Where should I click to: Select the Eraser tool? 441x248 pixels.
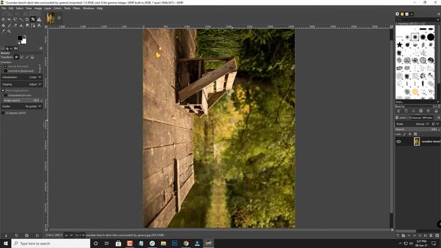pos(15,25)
